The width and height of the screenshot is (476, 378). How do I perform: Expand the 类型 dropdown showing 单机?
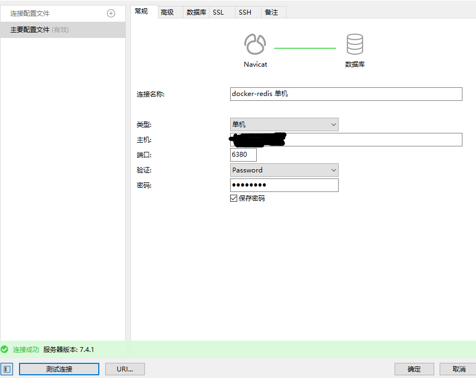pyautogui.click(x=284, y=125)
